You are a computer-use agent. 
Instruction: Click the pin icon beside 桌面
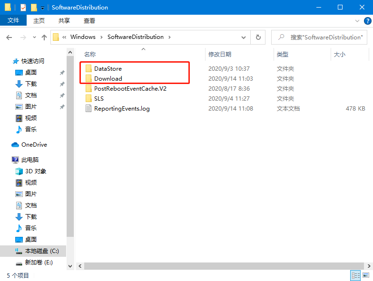(62, 73)
